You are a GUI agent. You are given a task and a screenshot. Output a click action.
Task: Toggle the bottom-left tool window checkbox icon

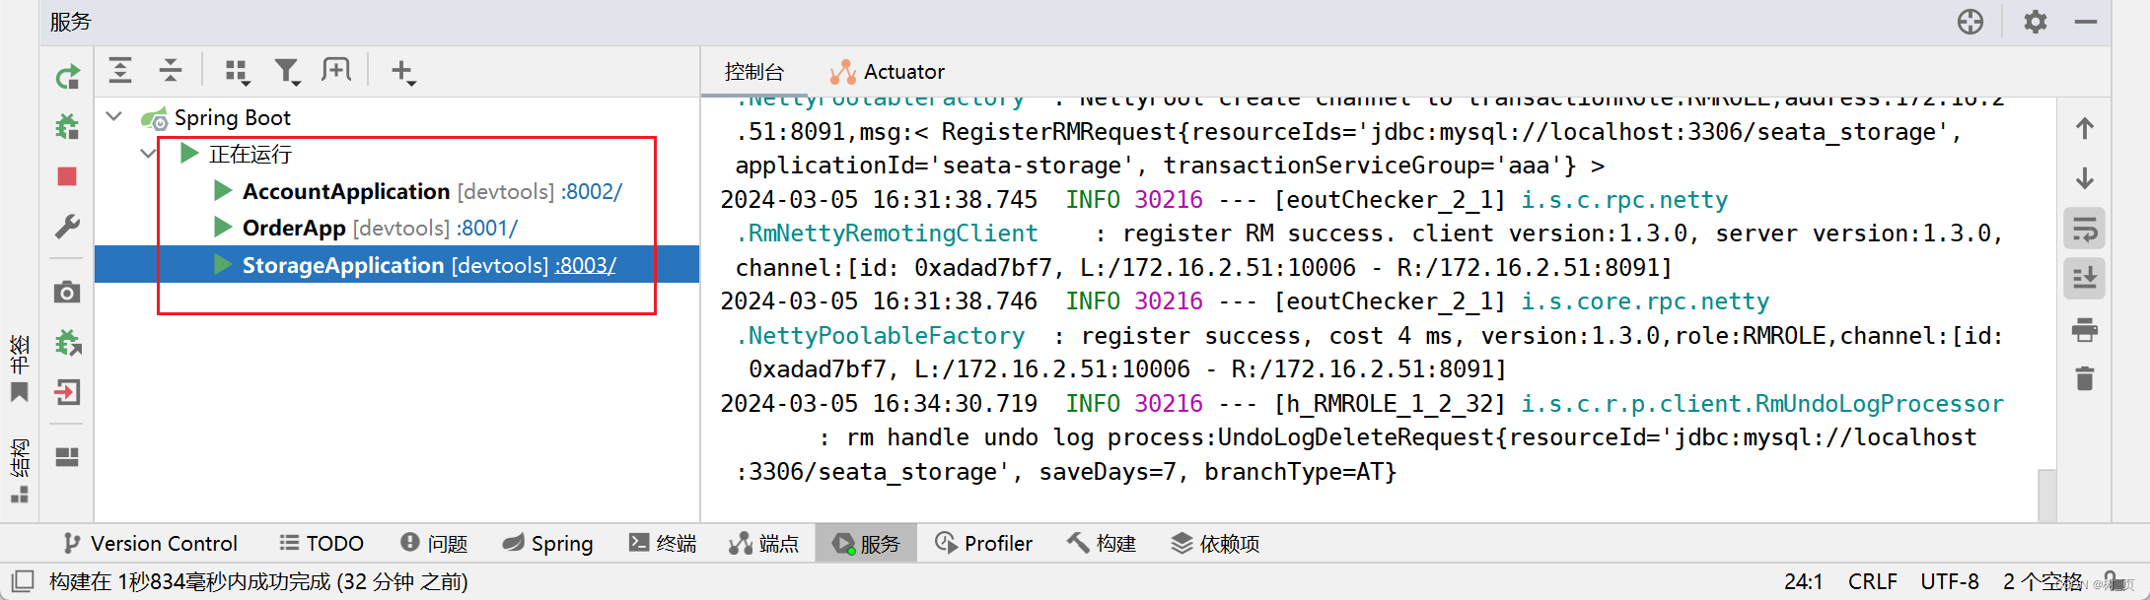(23, 581)
